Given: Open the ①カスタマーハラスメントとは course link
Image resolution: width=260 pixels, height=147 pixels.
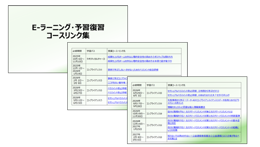Looking at the screenshot, I should click(200, 112).
